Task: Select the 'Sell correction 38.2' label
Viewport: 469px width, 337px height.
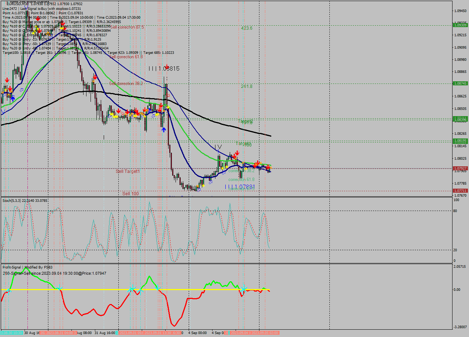Action: click(126, 84)
